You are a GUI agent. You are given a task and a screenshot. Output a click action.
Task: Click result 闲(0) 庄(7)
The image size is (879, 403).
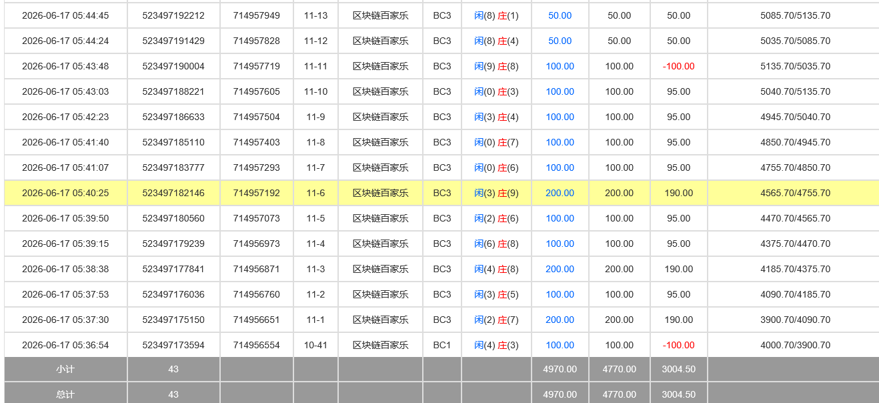click(x=496, y=142)
